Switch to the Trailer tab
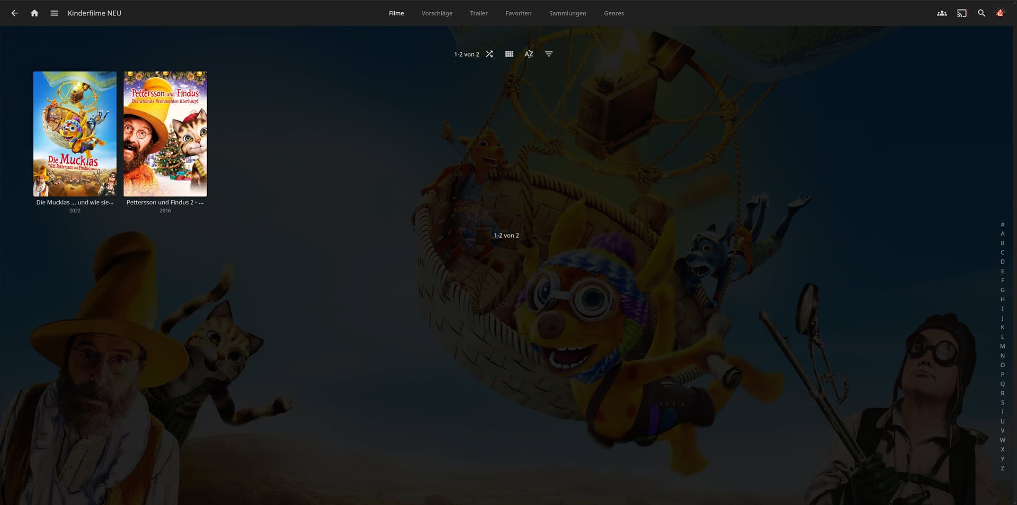 click(x=478, y=13)
